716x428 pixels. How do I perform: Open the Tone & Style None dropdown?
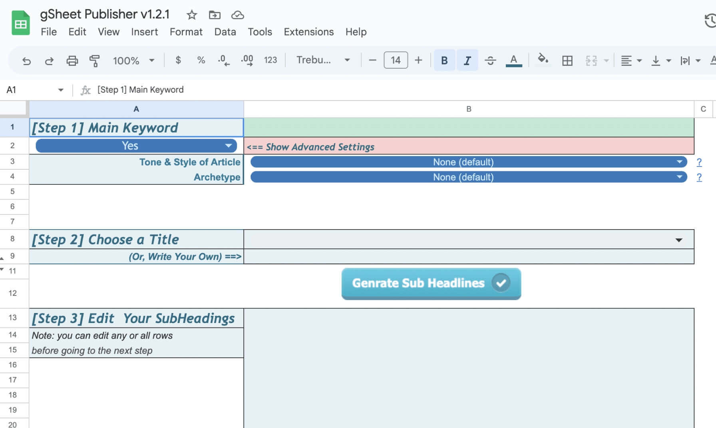468,162
